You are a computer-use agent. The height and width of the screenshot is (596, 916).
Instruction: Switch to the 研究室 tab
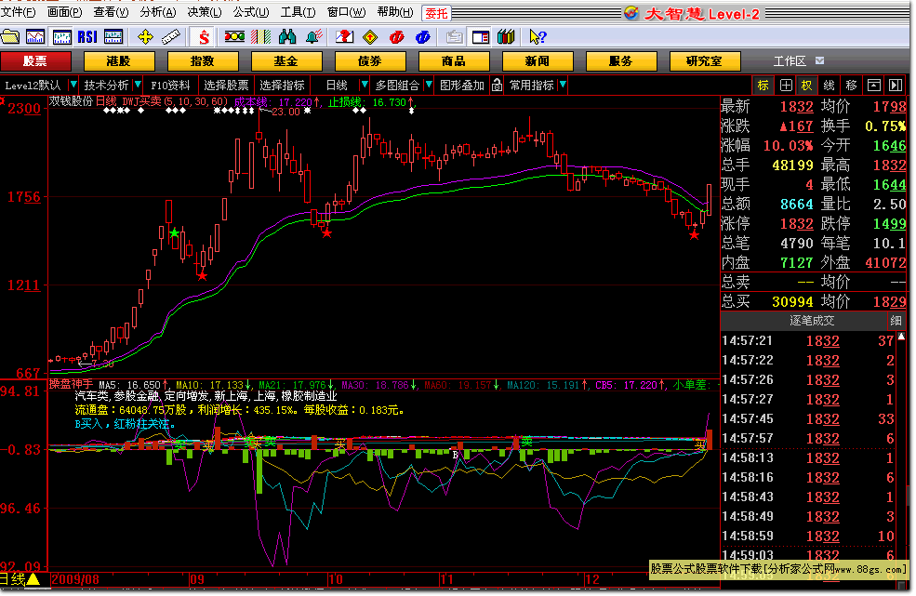[x=705, y=60]
